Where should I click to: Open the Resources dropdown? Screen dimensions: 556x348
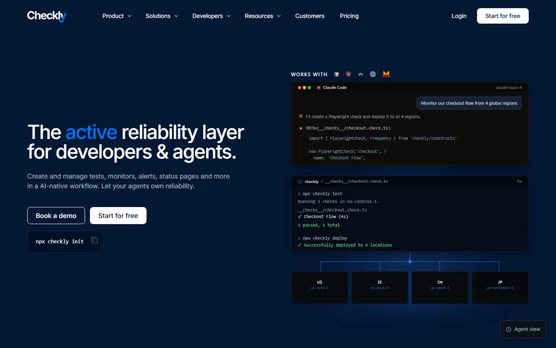pyautogui.click(x=263, y=16)
